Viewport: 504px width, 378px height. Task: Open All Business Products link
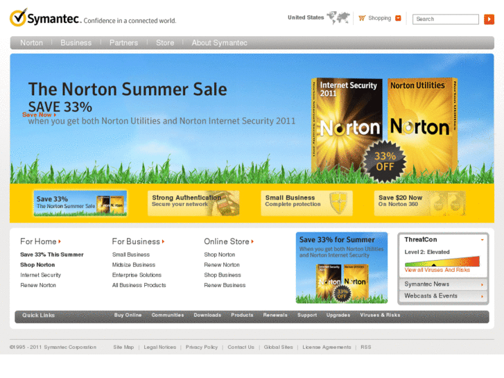click(x=139, y=285)
